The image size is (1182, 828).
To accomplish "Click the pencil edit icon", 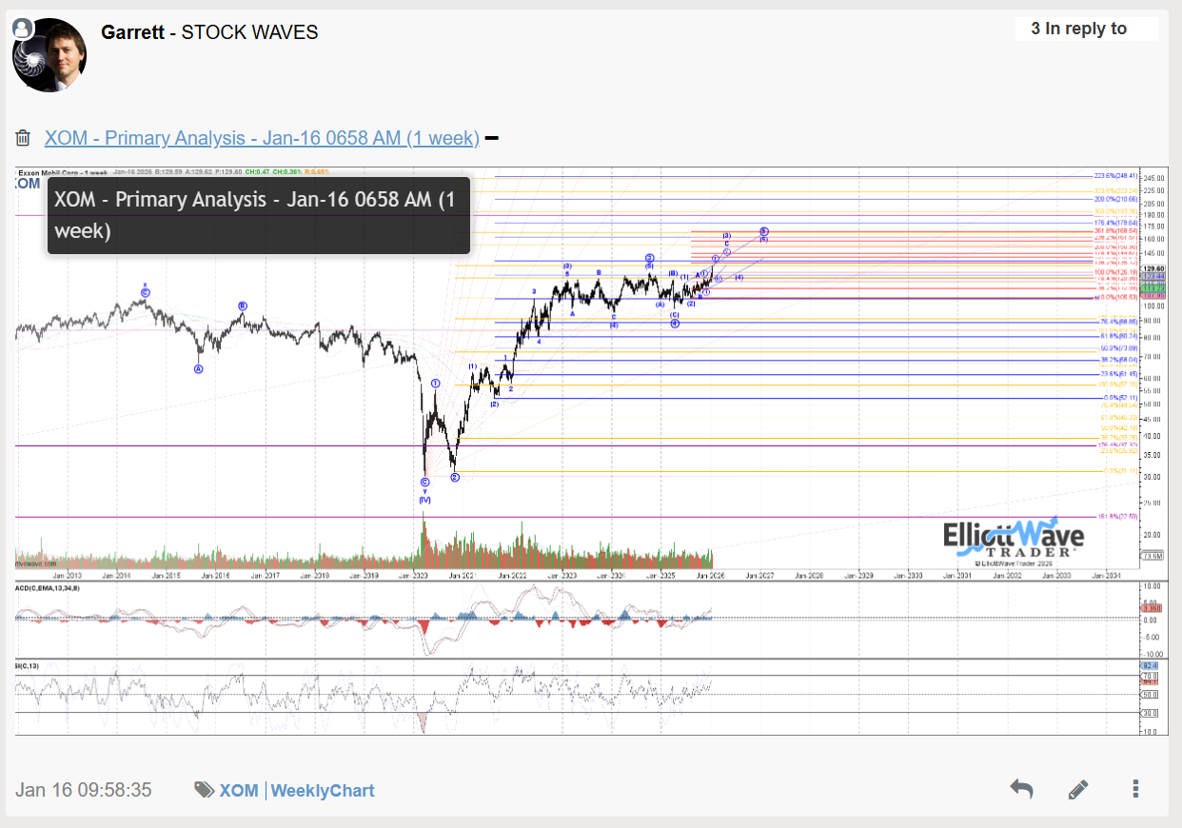I will [1078, 789].
